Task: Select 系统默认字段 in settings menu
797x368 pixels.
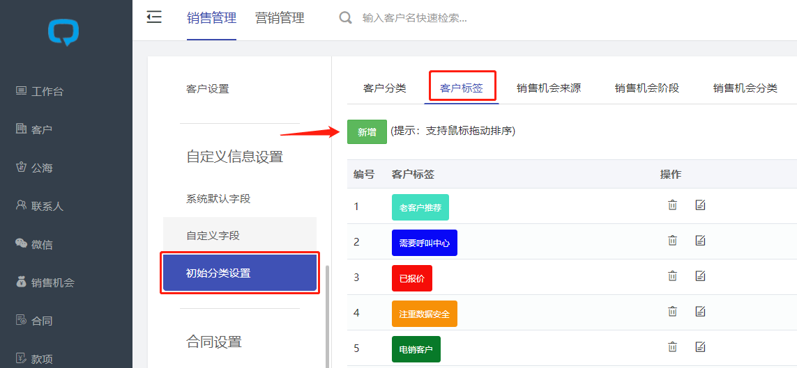Action: 218,199
